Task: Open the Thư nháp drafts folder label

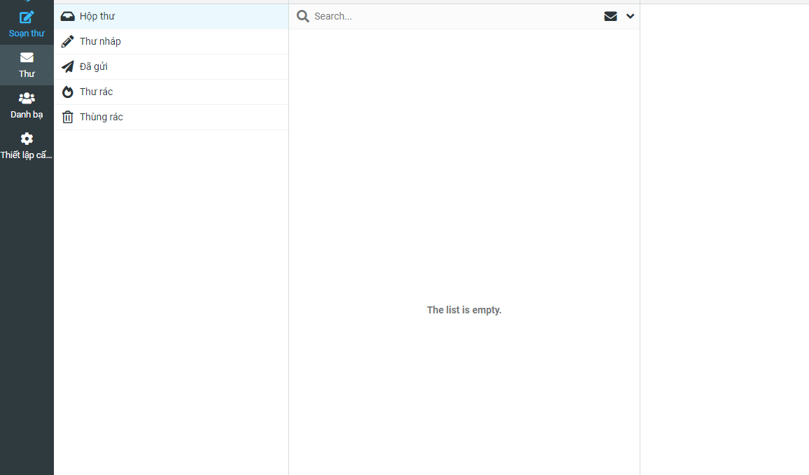Action: pyautogui.click(x=100, y=41)
